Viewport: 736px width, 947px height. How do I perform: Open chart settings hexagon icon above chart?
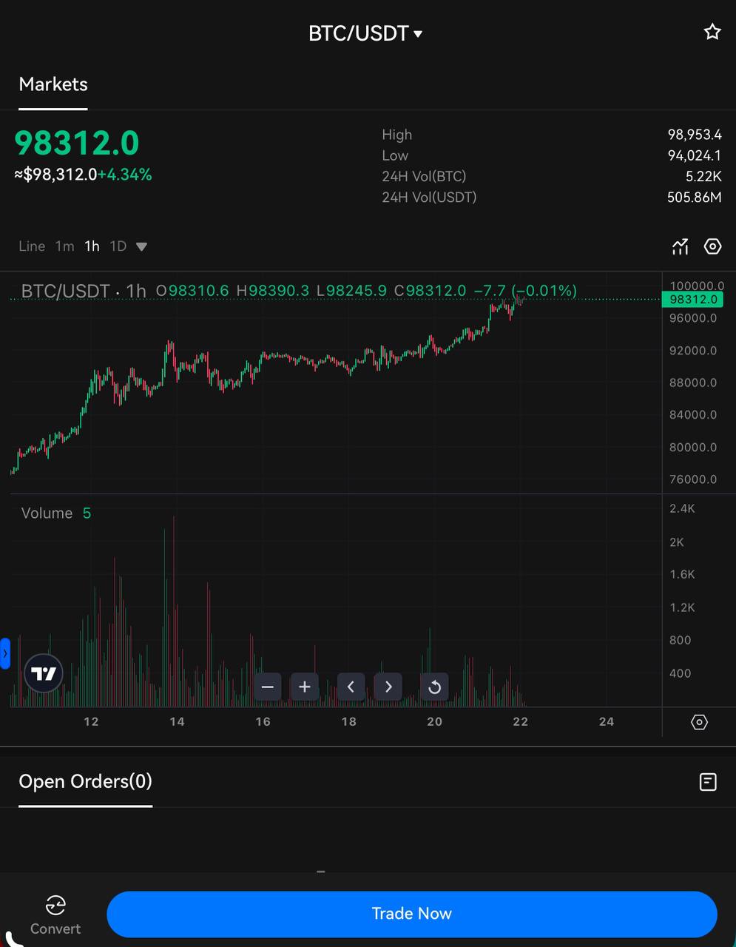pos(712,246)
